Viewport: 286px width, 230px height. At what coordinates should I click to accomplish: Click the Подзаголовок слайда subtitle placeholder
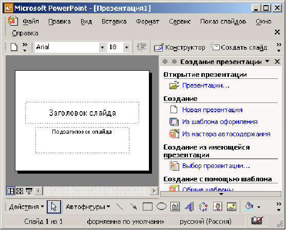82,140
